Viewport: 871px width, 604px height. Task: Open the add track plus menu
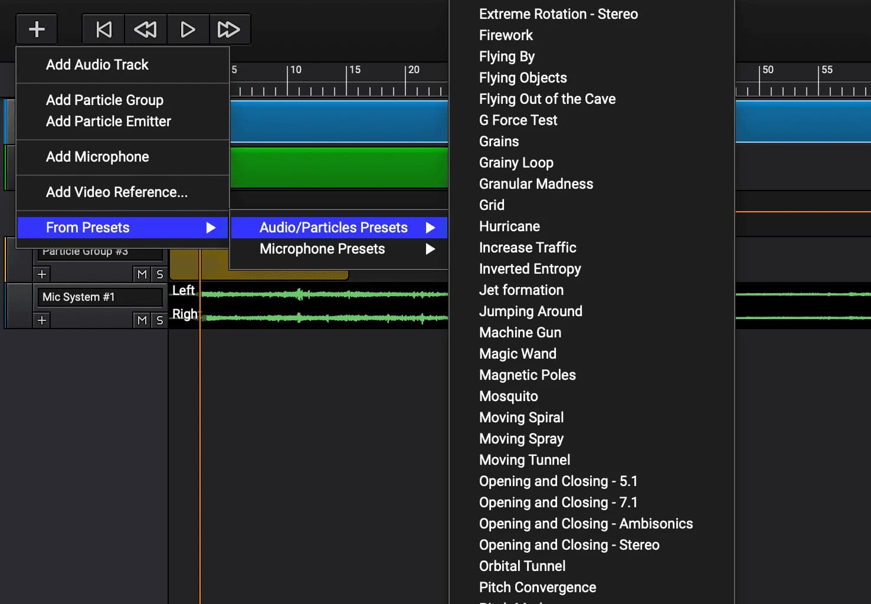pos(36,28)
